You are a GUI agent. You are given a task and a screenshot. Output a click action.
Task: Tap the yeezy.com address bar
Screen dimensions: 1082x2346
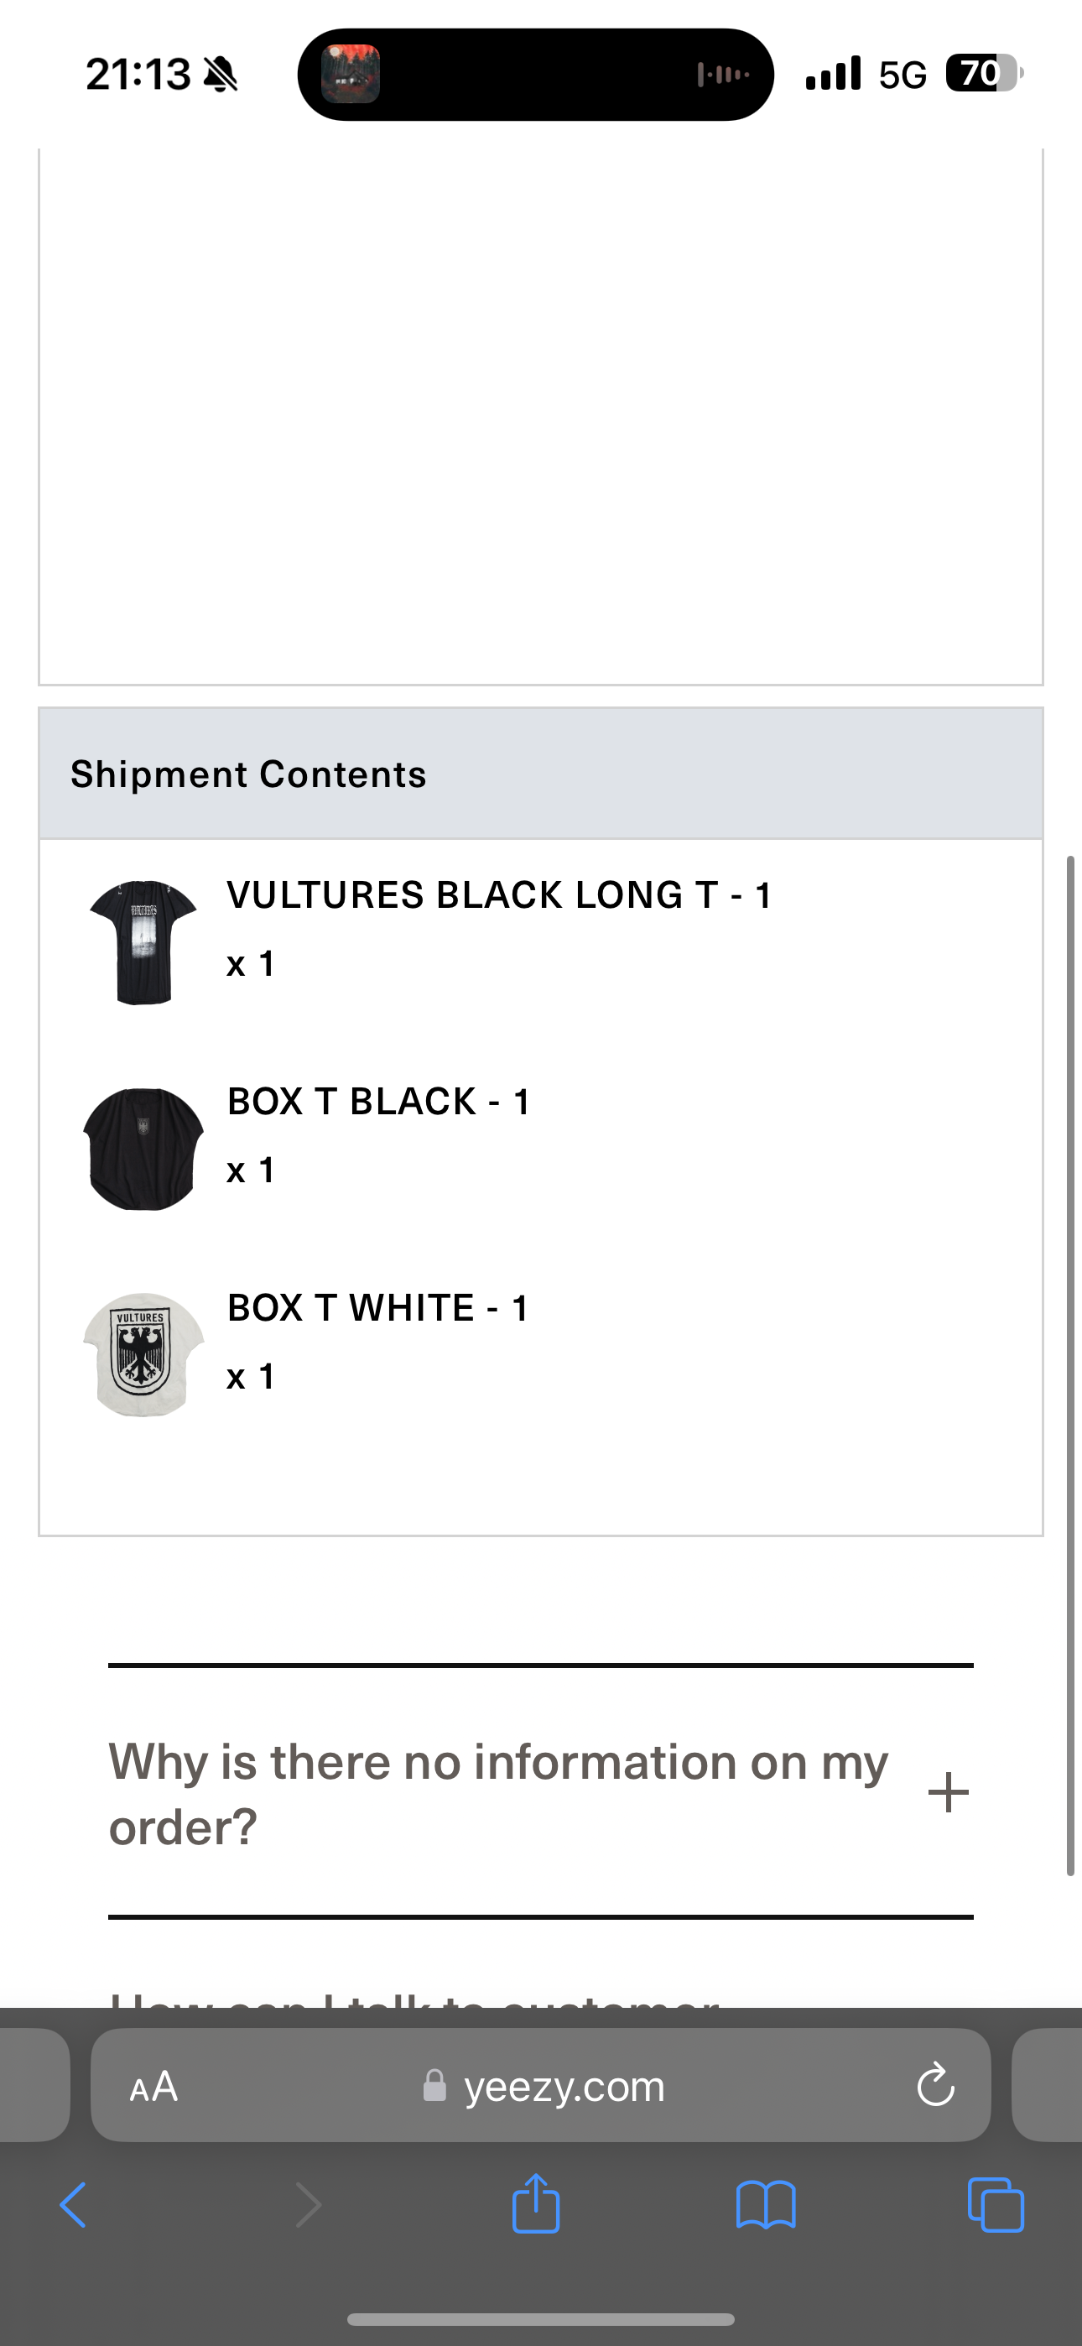tap(564, 2086)
